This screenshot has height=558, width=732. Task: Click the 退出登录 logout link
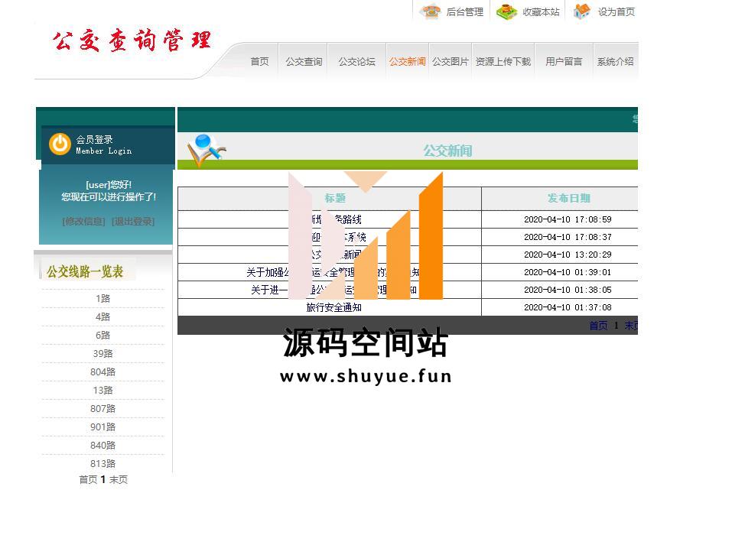pos(133,221)
